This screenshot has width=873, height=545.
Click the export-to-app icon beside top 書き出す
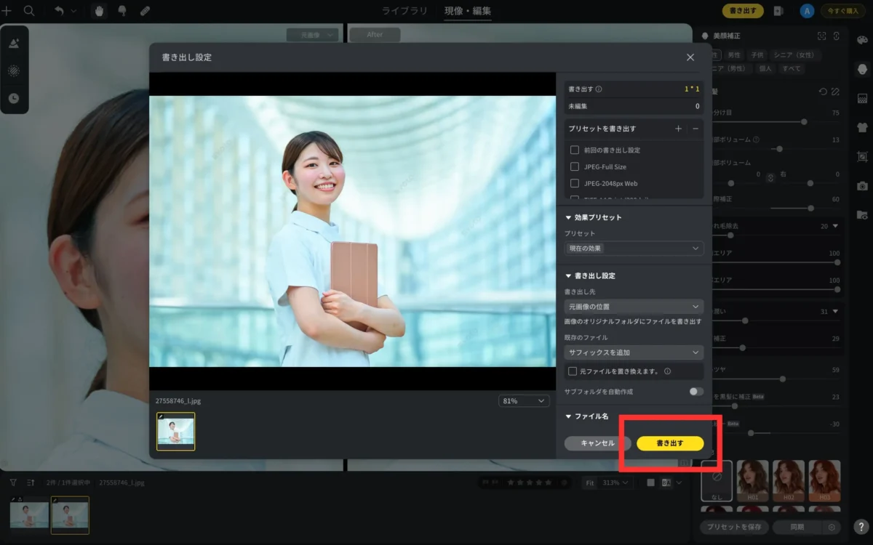pos(778,11)
